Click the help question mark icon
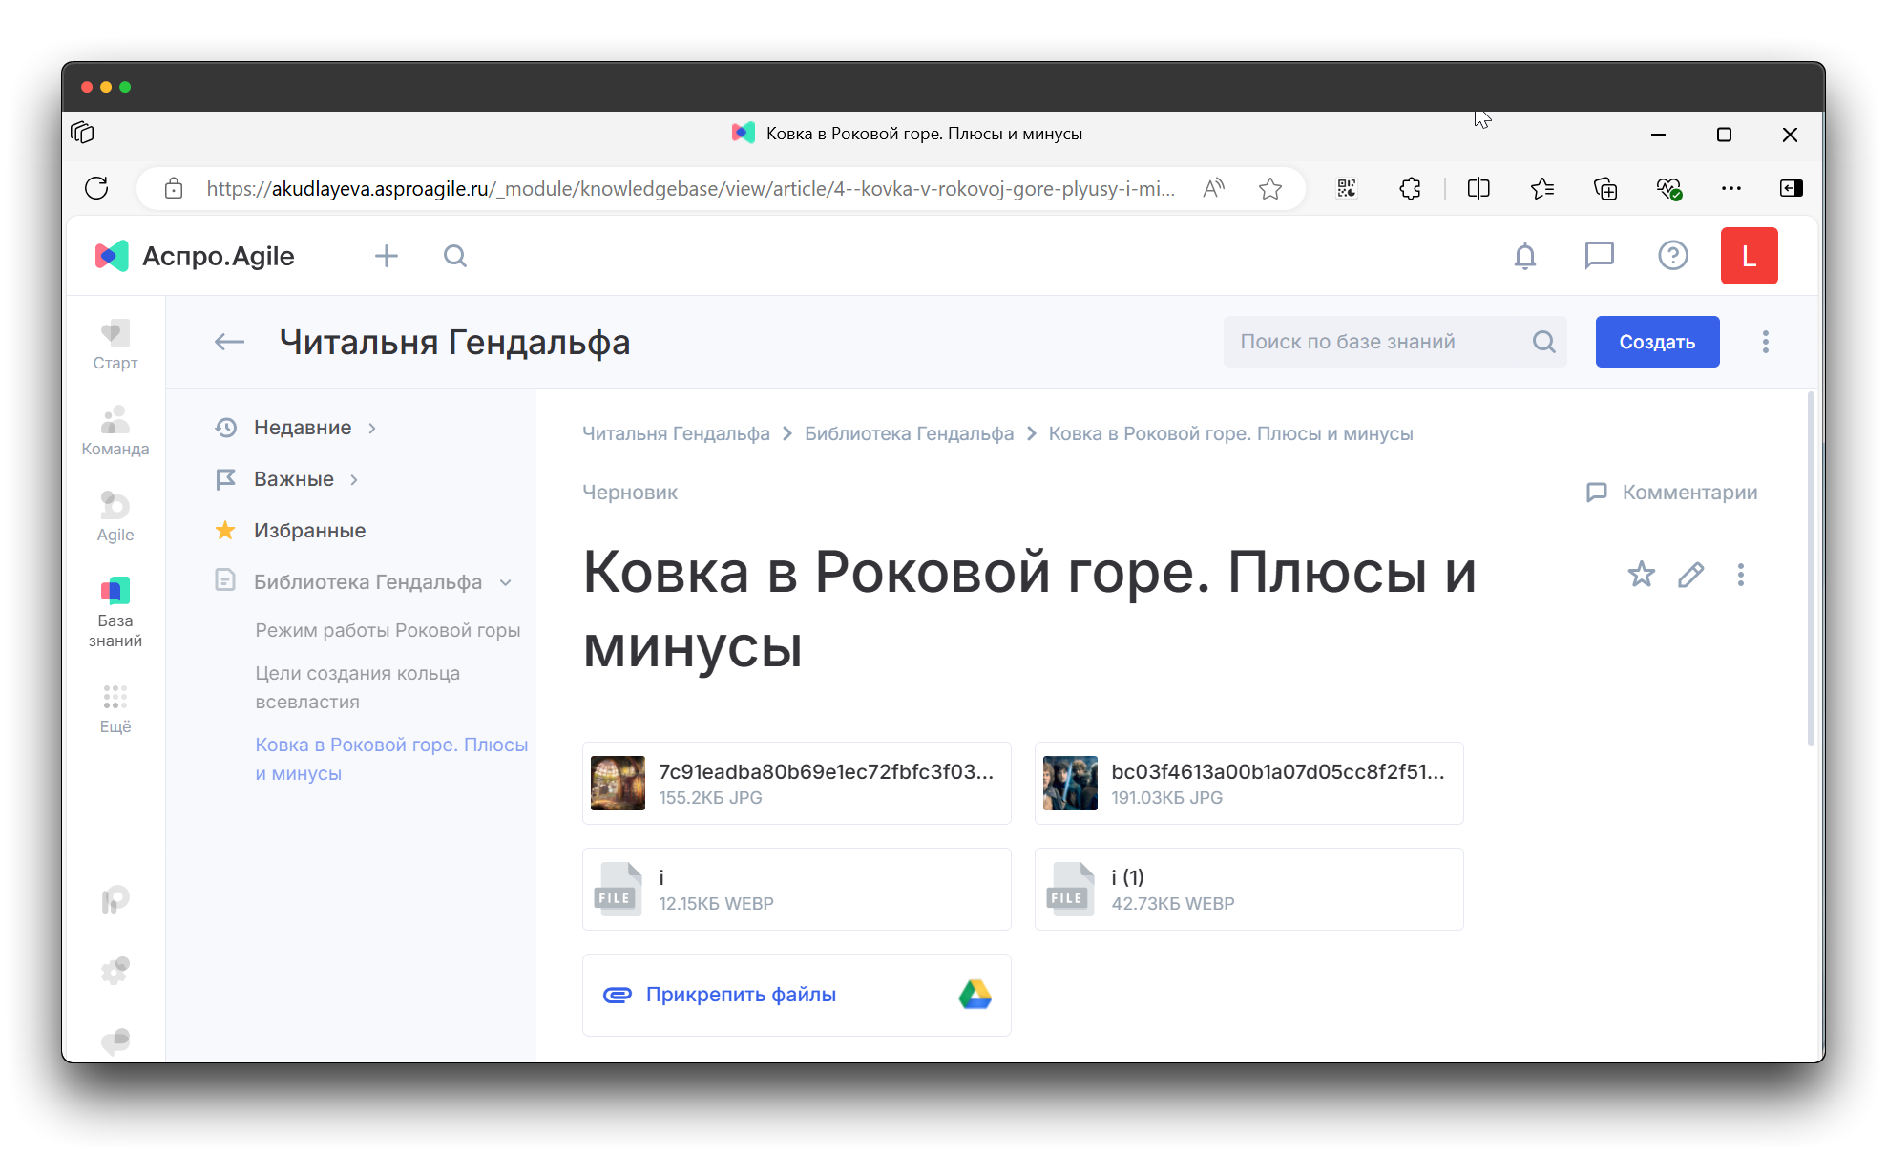Image resolution: width=1887 pixels, height=1155 pixels. (x=1672, y=256)
